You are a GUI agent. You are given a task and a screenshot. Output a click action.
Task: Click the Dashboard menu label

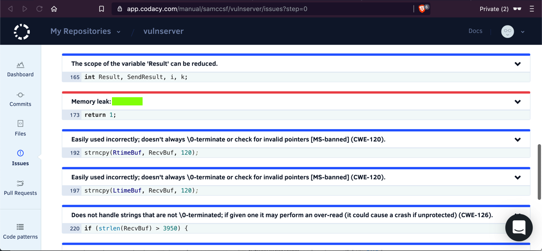pyautogui.click(x=21, y=74)
